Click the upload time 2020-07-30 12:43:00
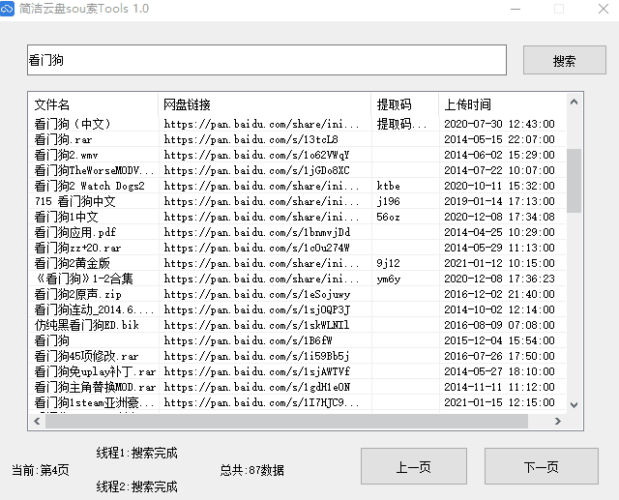Viewport: 619px width, 500px height. (499, 124)
